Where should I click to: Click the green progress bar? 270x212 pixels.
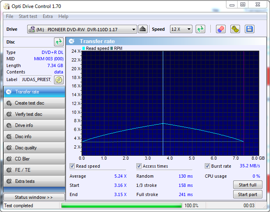pos(122,206)
